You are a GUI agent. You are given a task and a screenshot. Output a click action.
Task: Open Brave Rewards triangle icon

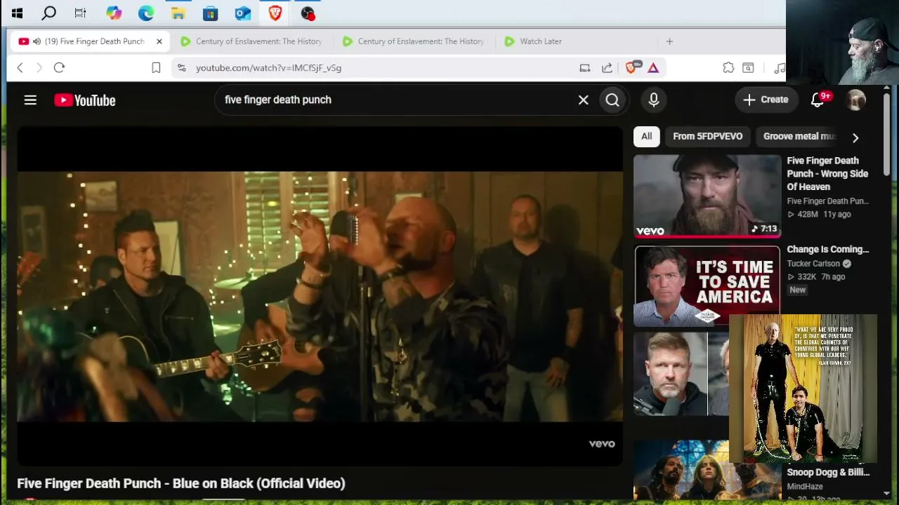coord(653,67)
